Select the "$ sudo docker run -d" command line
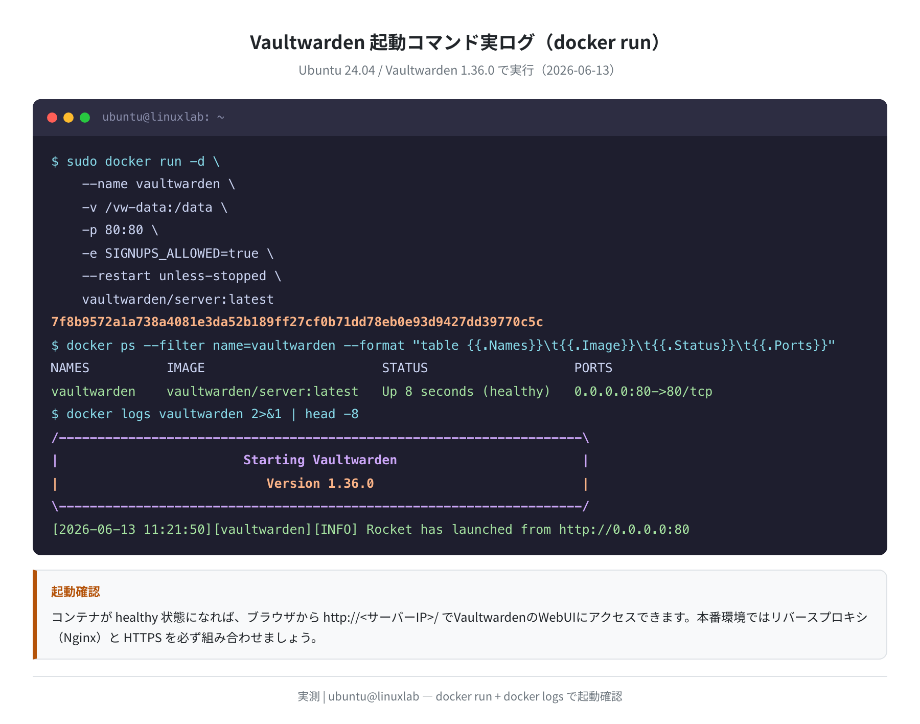The image size is (920, 724). tap(135, 162)
